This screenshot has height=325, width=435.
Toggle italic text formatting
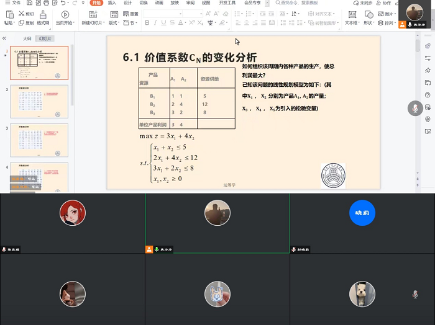[x=156, y=23]
